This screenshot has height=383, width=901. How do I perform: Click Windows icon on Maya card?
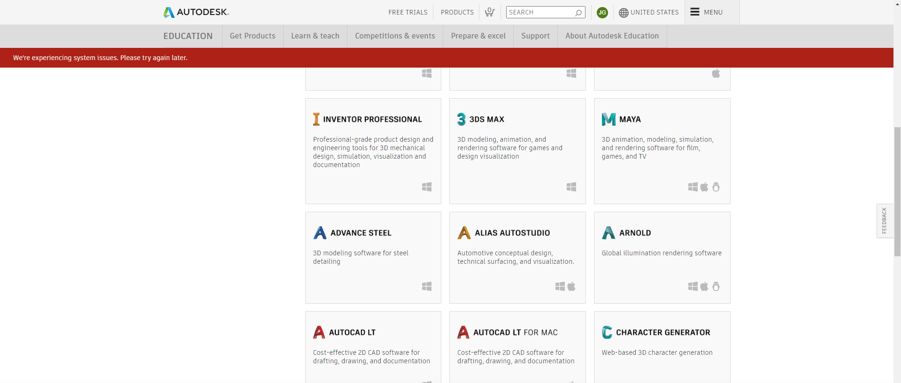point(693,187)
